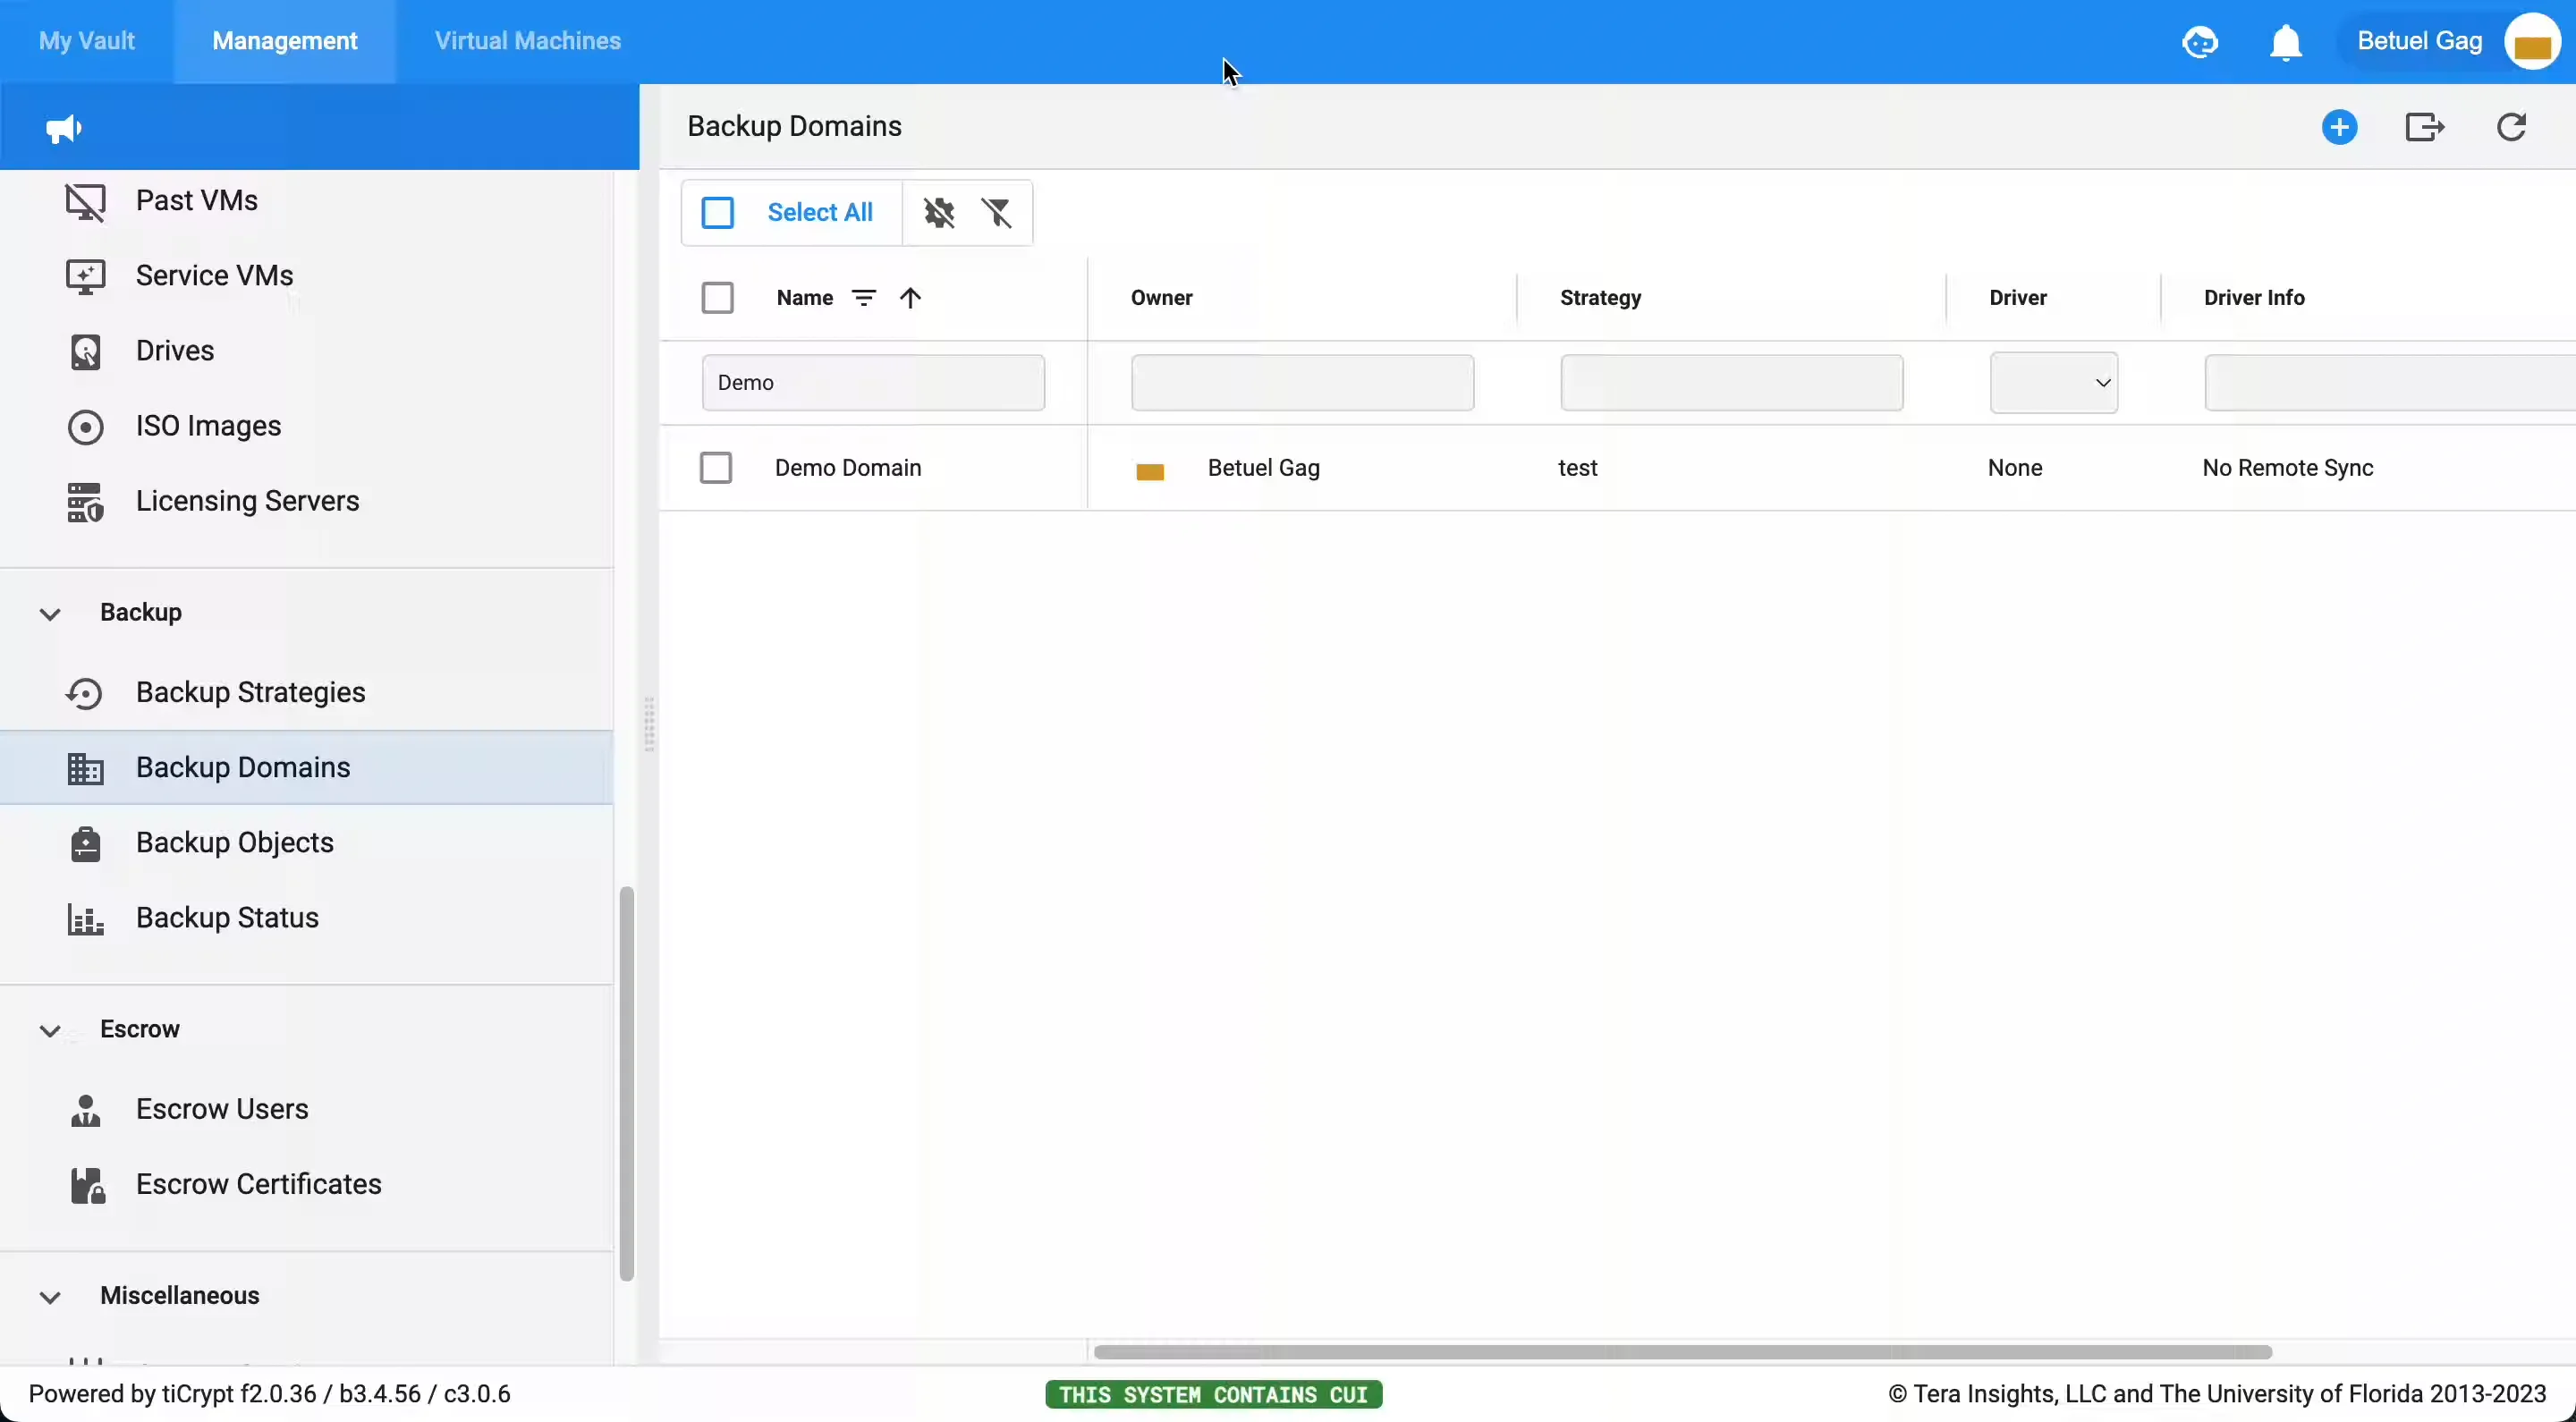Open Escrow Certificates in the sidebar
Image resolution: width=2576 pixels, height=1422 pixels.
[256, 1184]
